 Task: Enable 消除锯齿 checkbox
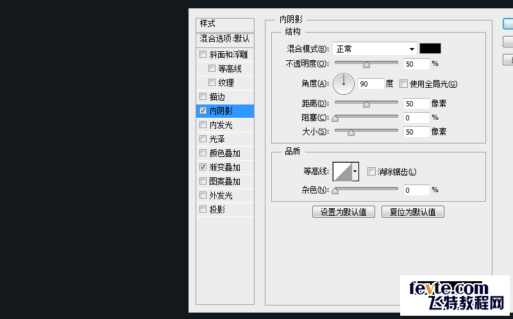click(371, 171)
